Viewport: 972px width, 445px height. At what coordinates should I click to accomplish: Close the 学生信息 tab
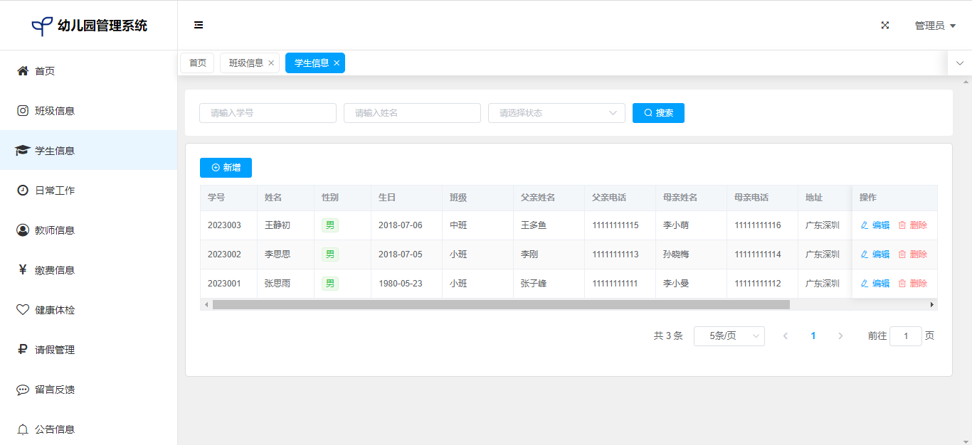click(337, 63)
